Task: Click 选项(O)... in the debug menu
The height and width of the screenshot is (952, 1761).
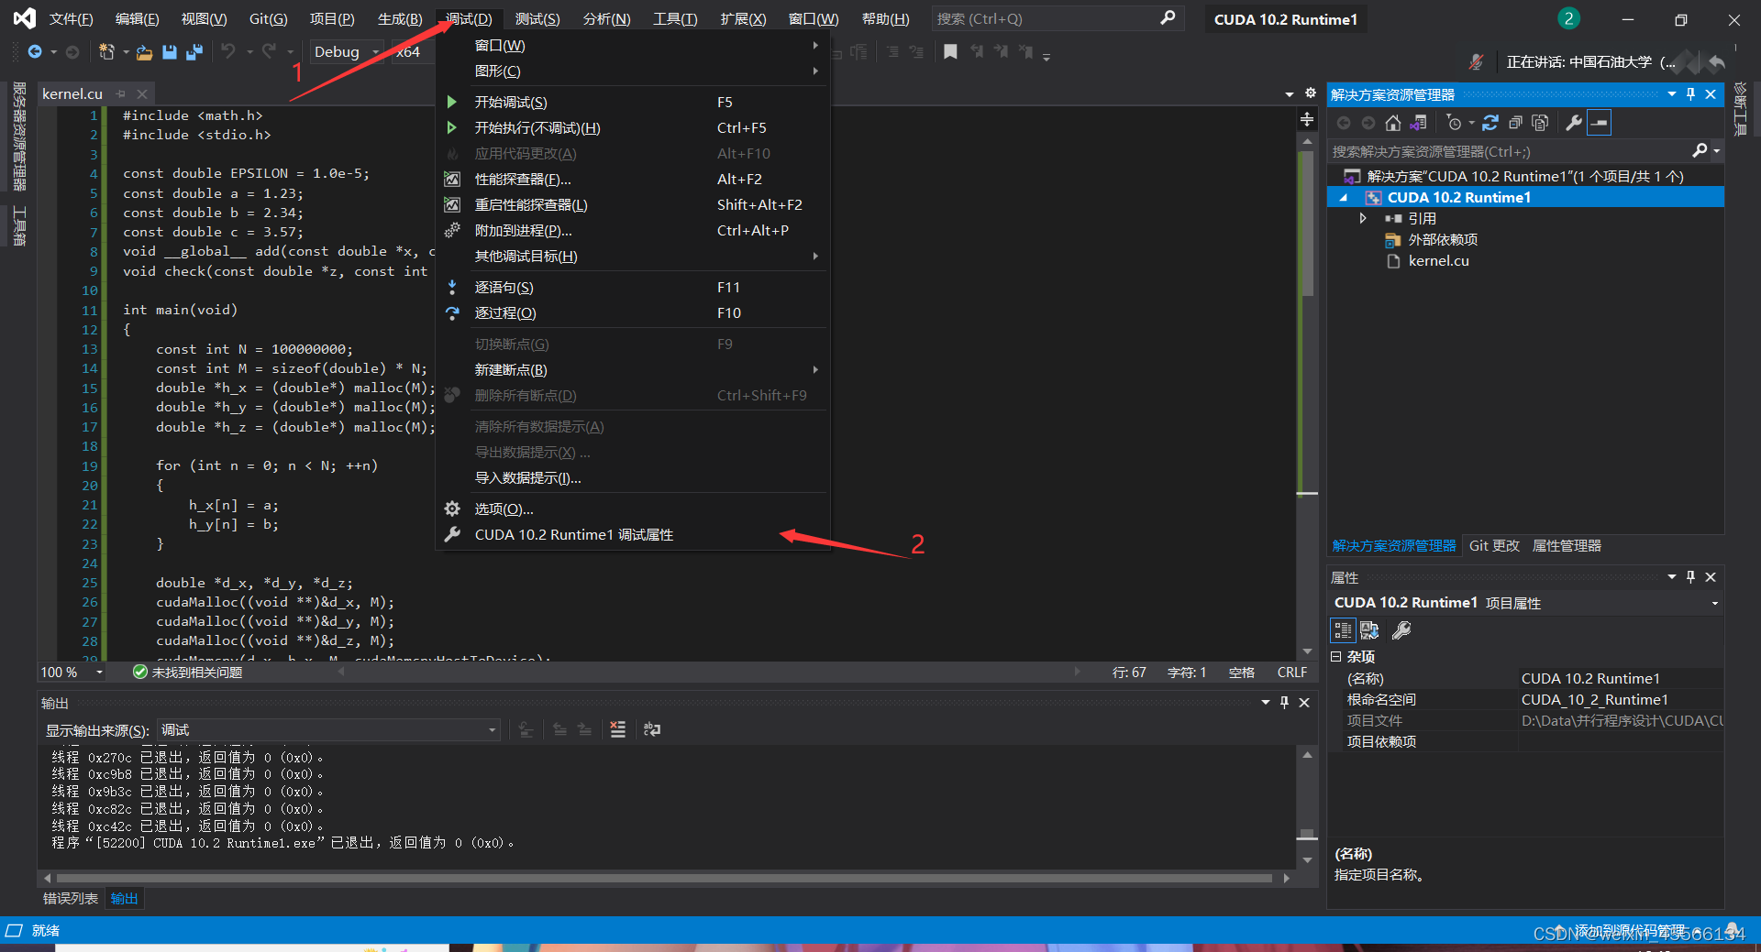Action: (x=633, y=509)
